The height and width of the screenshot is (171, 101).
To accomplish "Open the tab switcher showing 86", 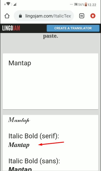I will tap(82, 16).
